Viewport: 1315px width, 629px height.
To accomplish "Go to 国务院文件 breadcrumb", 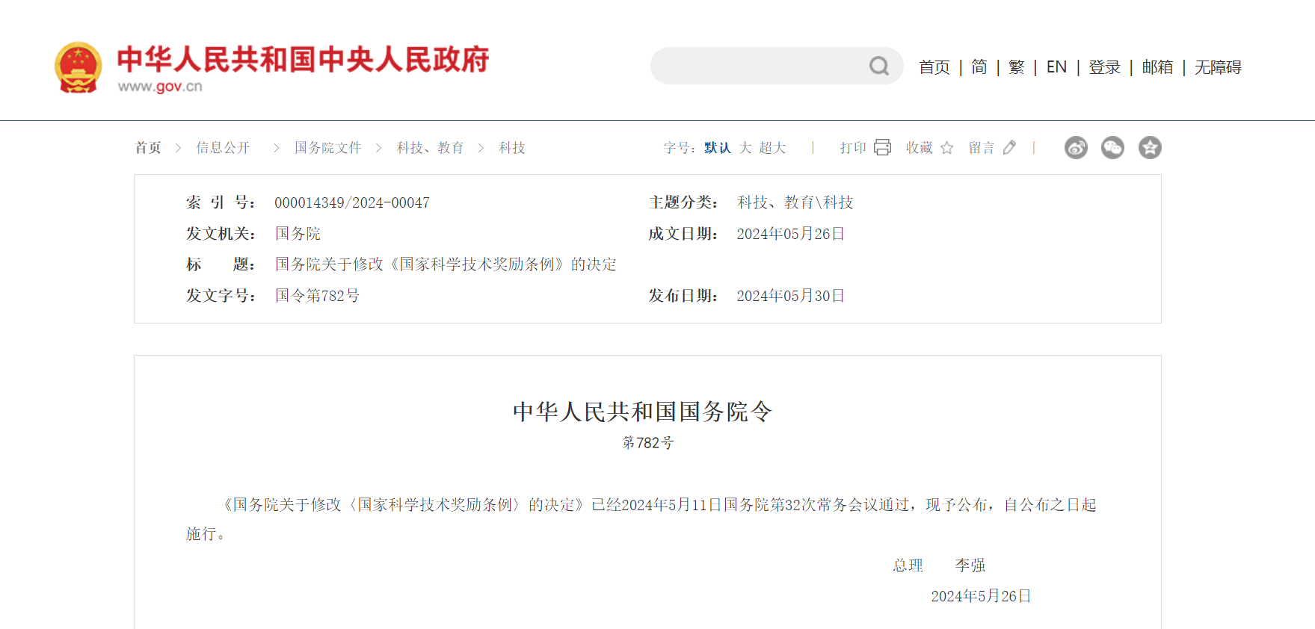I will point(327,148).
